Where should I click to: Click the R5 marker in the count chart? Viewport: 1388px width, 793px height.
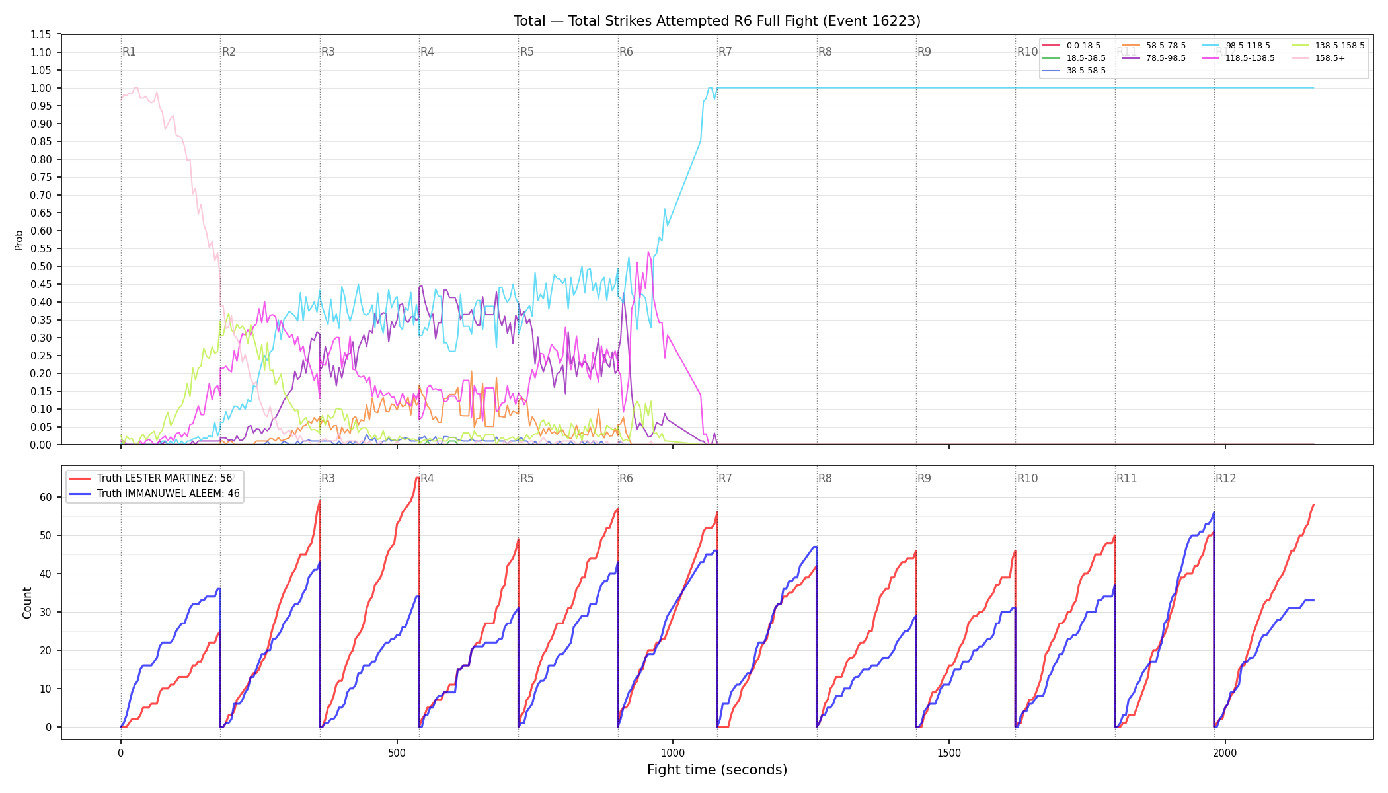[526, 478]
